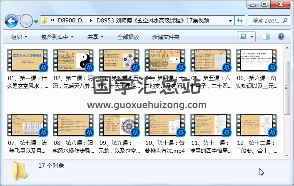This screenshot has width=294, height=186.
Task: Select video thumbnail 02、第二课 with yin-yang
Action: click(73, 61)
